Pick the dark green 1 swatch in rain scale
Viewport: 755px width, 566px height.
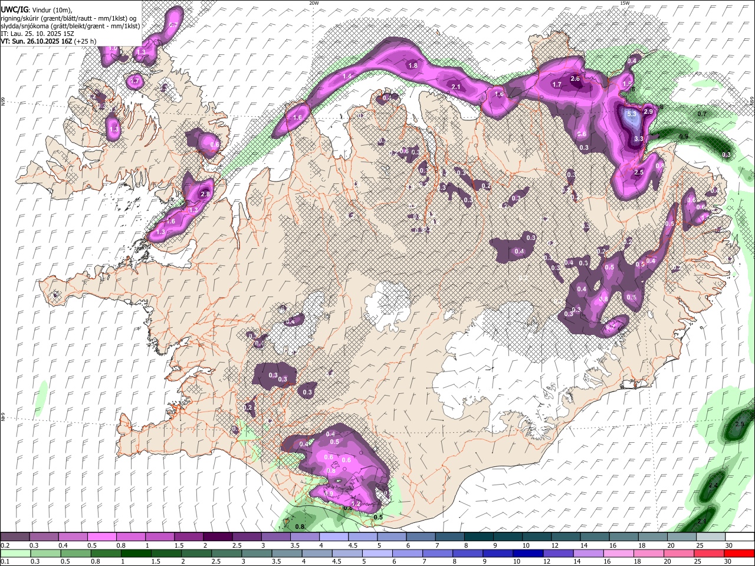pos(136,552)
